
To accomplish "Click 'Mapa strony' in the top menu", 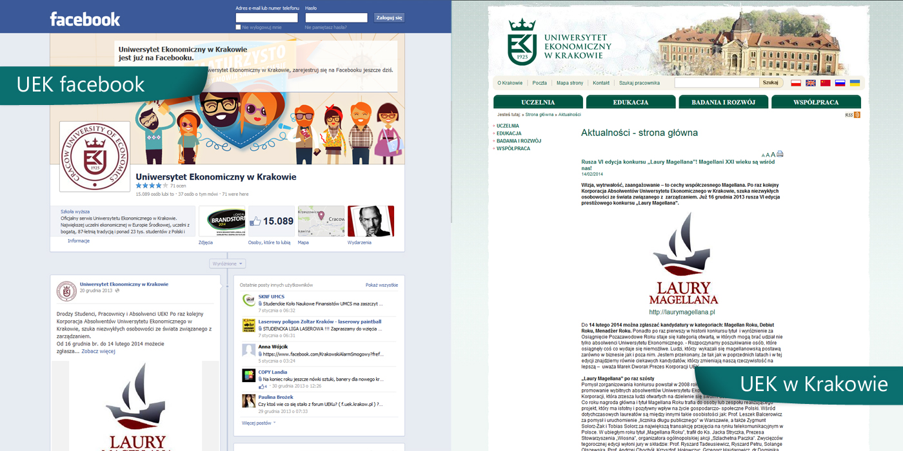I will [570, 83].
